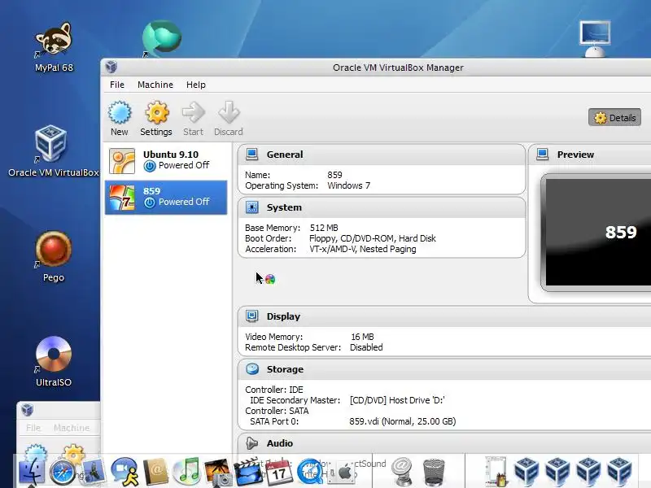The height and width of the screenshot is (488, 651).
Task: Click title bar cube of background VirtualBox window
Action: point(28,410)
